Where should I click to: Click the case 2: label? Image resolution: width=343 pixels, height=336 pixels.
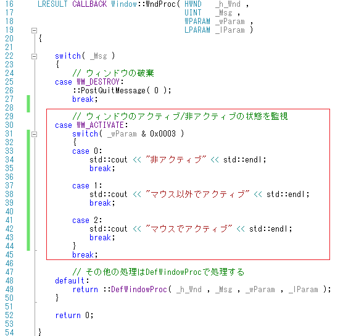pyautogui.click(x=87, y=220)
